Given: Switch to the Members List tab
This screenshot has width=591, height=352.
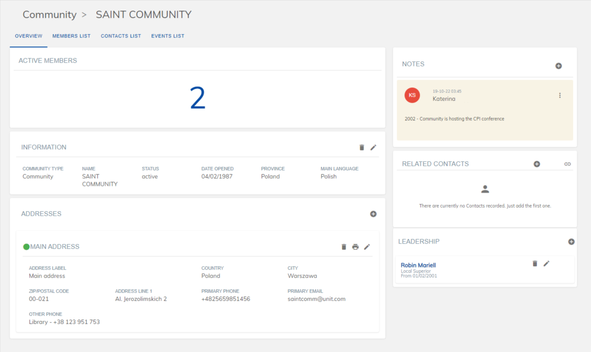Looking at the screenshot, I should (x=71, y=36).
